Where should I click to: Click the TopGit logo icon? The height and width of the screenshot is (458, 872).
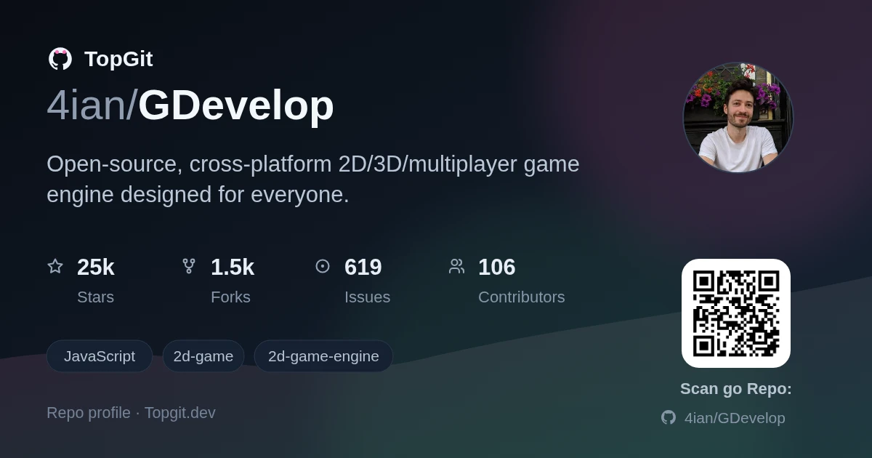60,59
